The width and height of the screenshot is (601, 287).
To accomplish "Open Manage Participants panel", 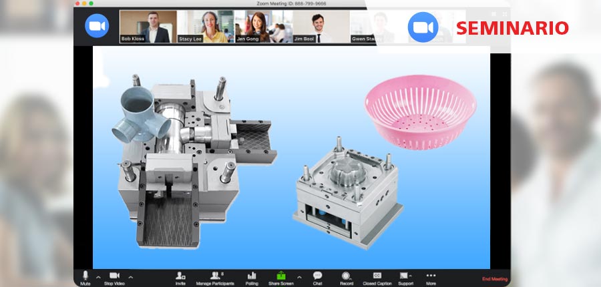I will pyautogui.click(x=216, y=276).
